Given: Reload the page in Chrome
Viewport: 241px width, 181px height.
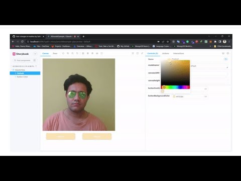Looking at the screenshot, I should coord(22,42).
